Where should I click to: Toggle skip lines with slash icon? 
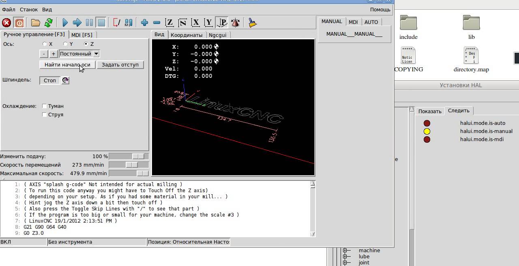click(x=117, y=23)
